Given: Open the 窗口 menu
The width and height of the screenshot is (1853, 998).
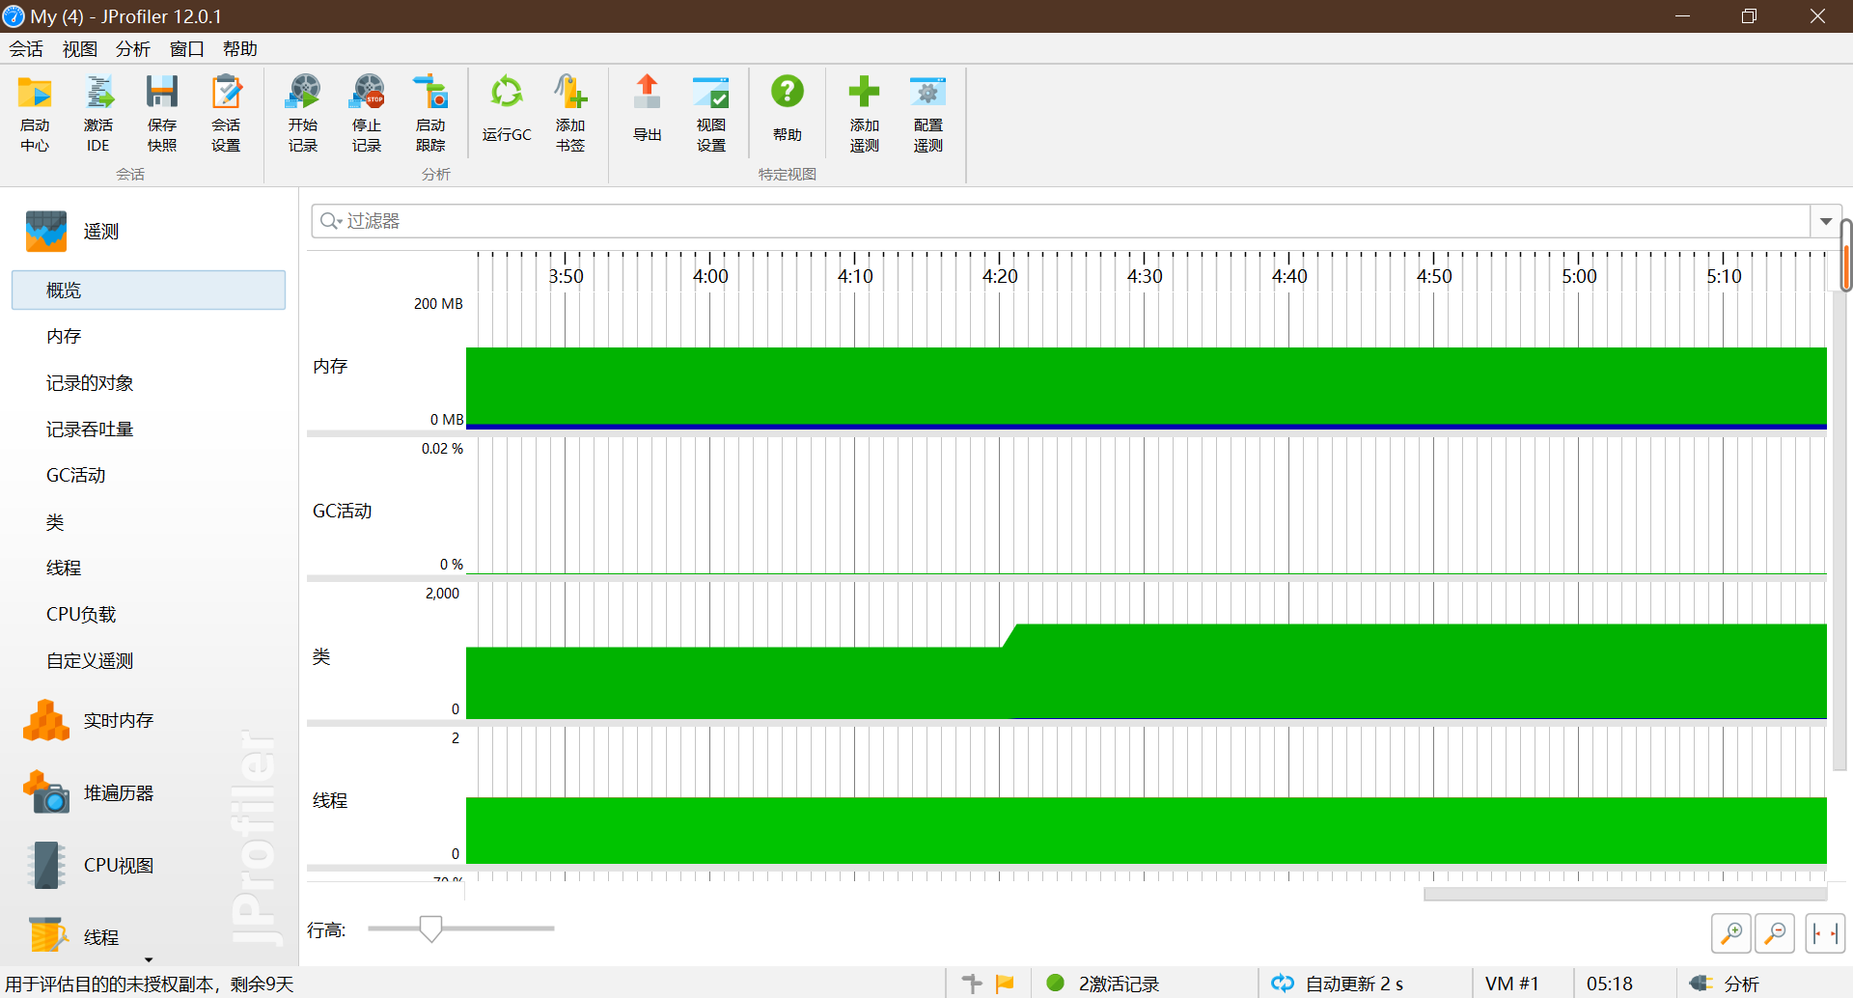Looking at the screenshot, I should [186, 49].
